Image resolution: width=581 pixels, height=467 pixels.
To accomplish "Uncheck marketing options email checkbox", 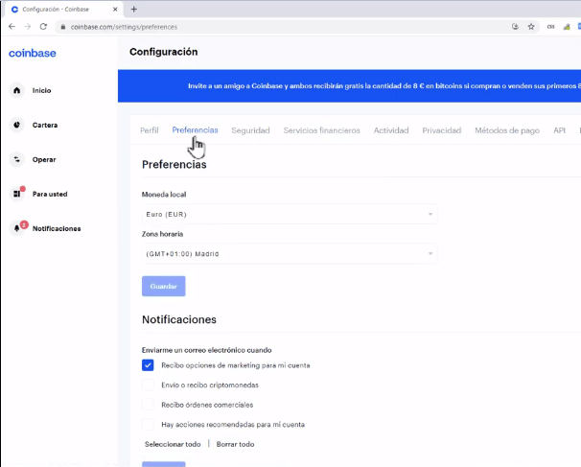I will (148, 364).
